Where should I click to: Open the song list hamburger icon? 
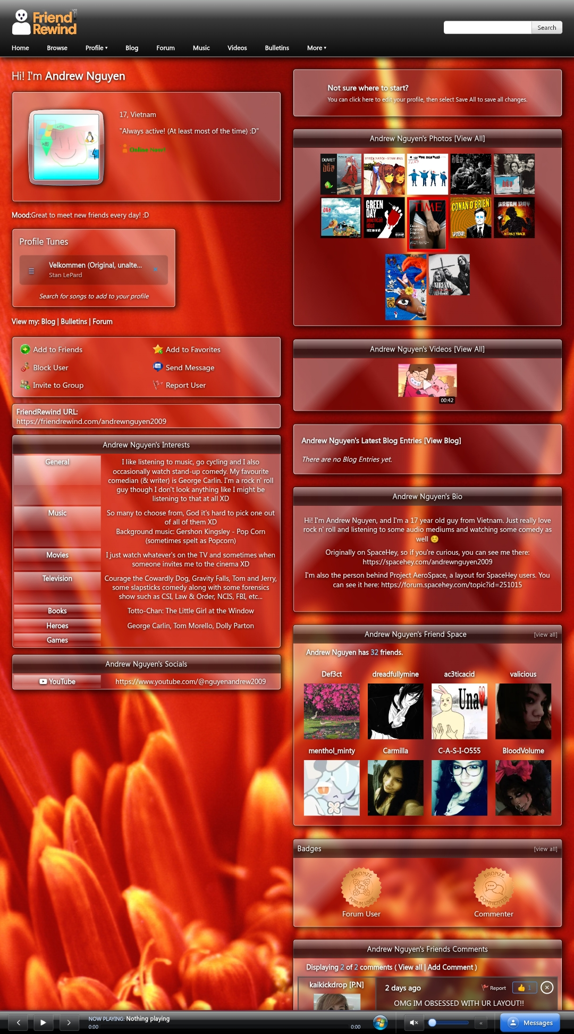[x=31, y=271]
